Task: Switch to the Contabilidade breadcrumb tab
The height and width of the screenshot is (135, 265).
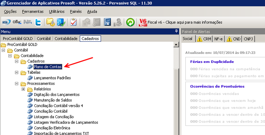Action: tap(66, 39)
